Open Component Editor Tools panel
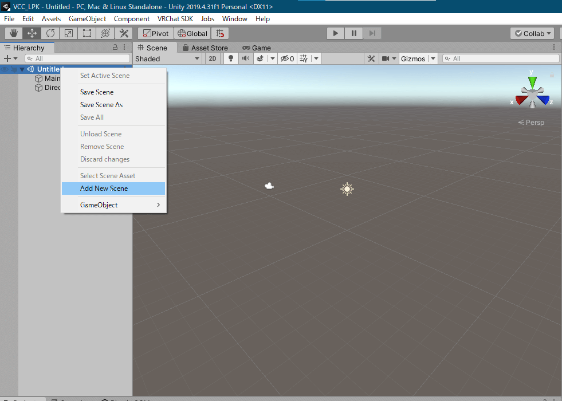The image size is (562, 401). (x=371, y=58)
